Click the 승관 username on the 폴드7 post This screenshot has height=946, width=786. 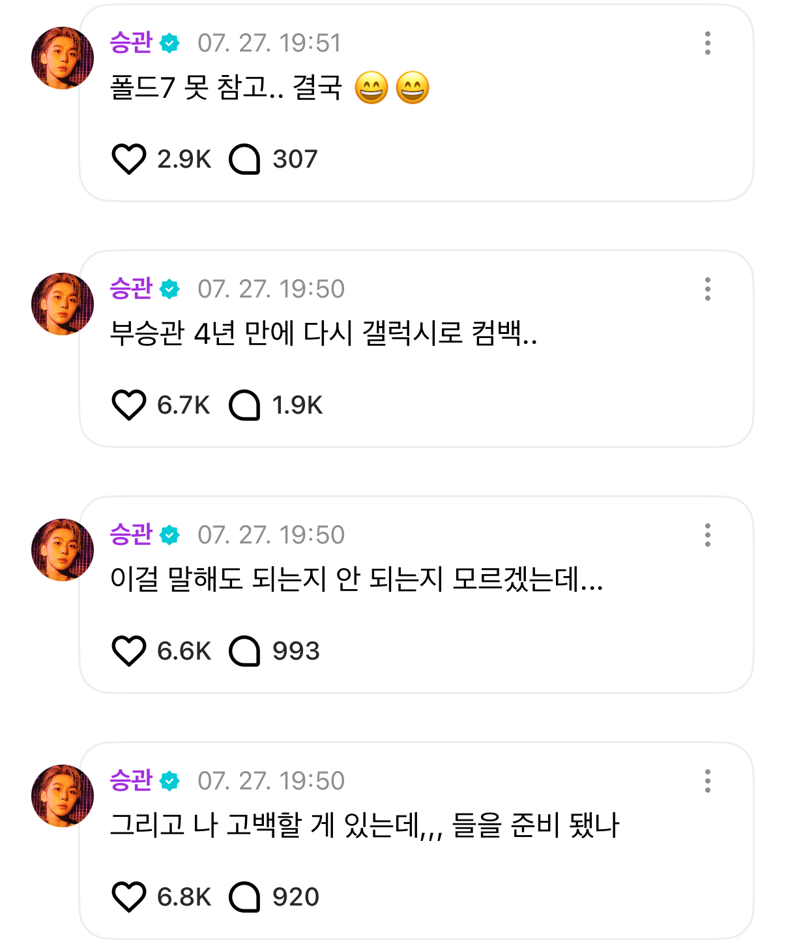coord(131,43)
